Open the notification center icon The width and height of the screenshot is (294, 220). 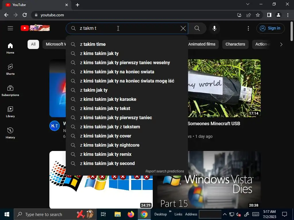(x=285, y=214)
